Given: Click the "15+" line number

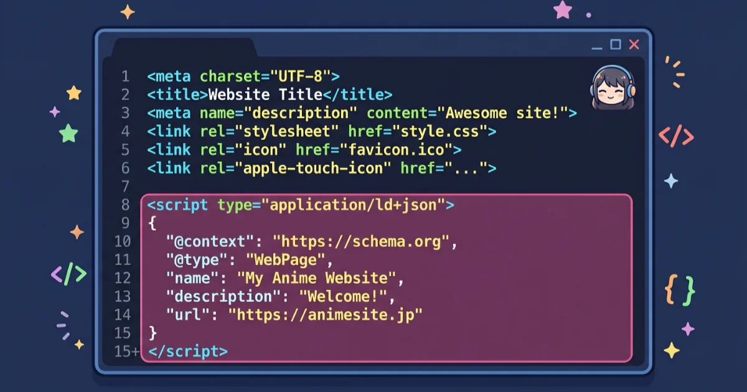Looking at the screenshot, I should 127,351.
